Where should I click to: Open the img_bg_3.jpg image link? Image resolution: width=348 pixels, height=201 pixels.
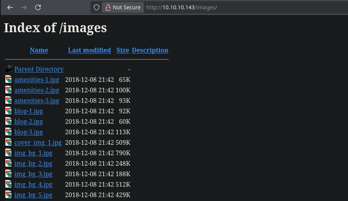point(33,174)
